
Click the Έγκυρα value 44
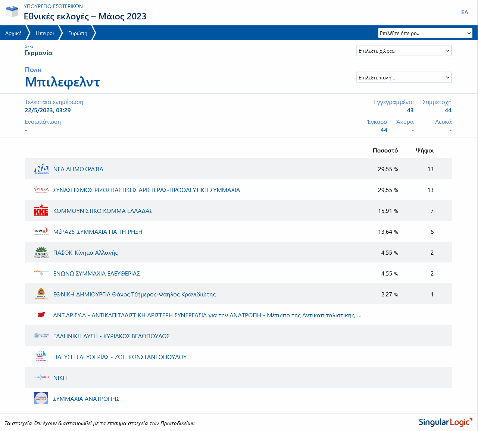384,130
